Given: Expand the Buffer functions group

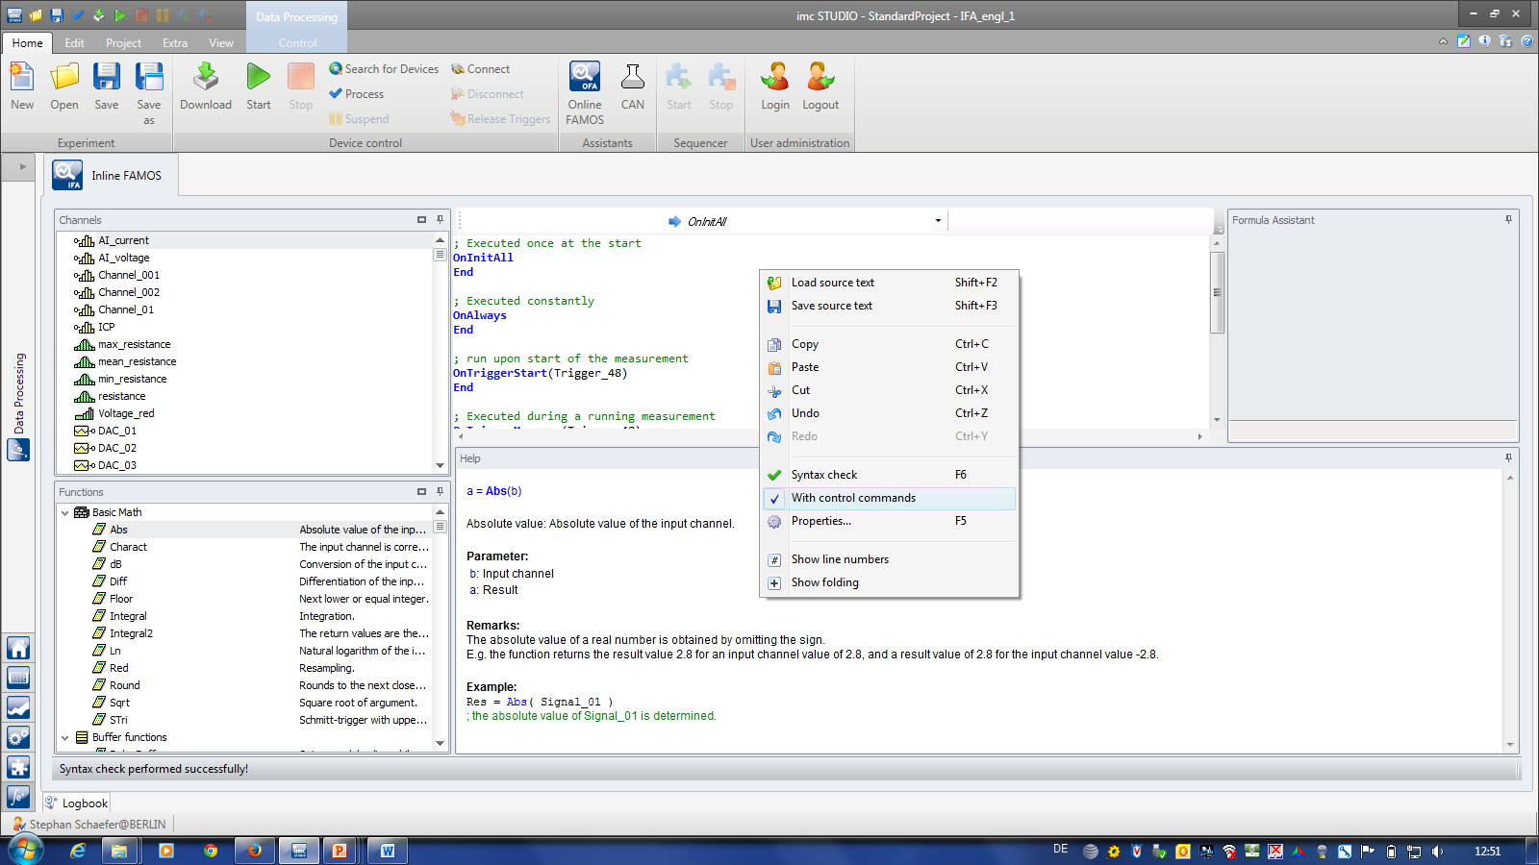Looking at the screenshot, I should (x=65, y=738).
